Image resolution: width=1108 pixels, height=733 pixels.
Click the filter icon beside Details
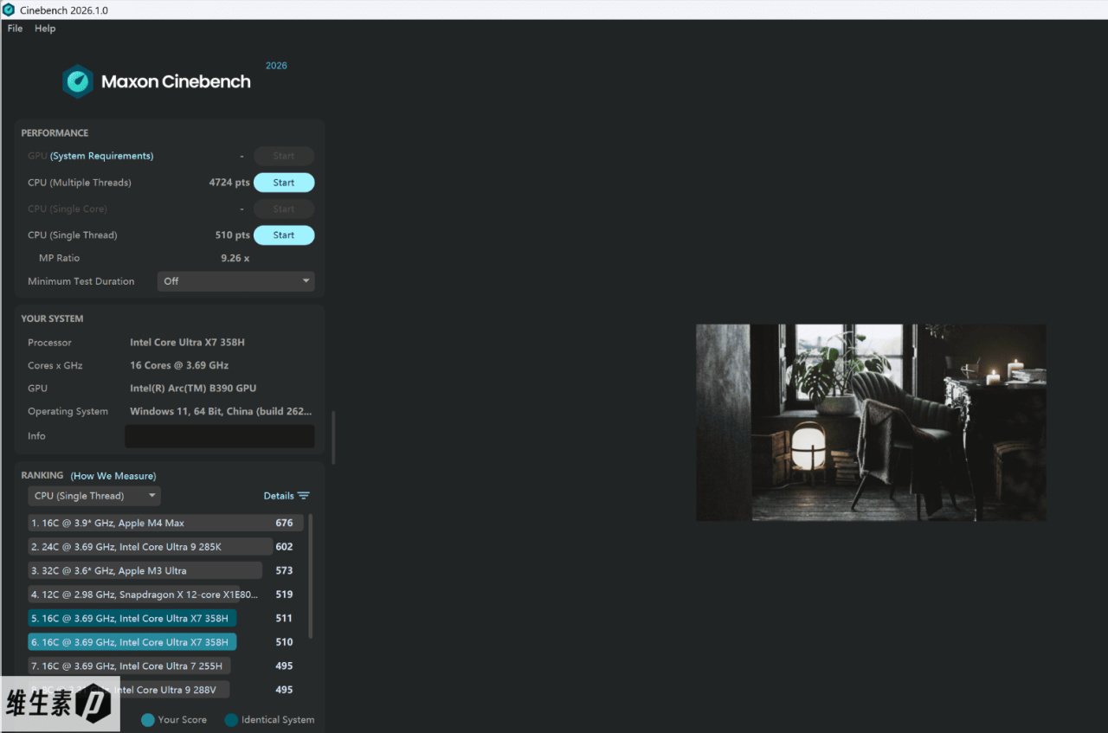[x=304, y=496]
